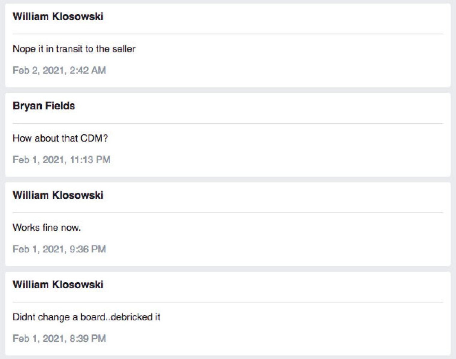This screenshot has height=359, width=456.
Task: Click the word 'seller' in the transit message
Action: pyautogui.click(x=124, y=49)
